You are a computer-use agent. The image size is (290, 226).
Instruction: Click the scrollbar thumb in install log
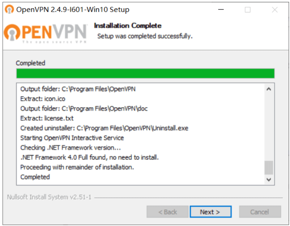coord(269,168)
